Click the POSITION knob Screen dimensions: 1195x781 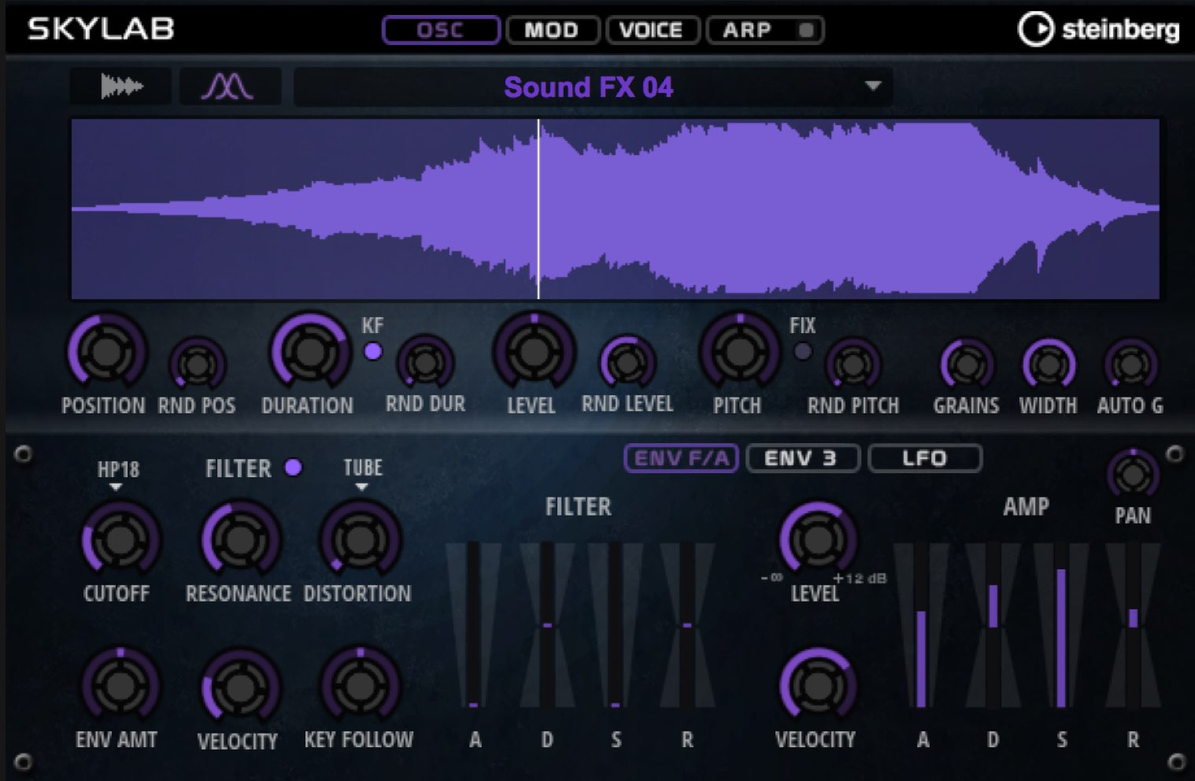pyautogui.click(x=106, y=352)
